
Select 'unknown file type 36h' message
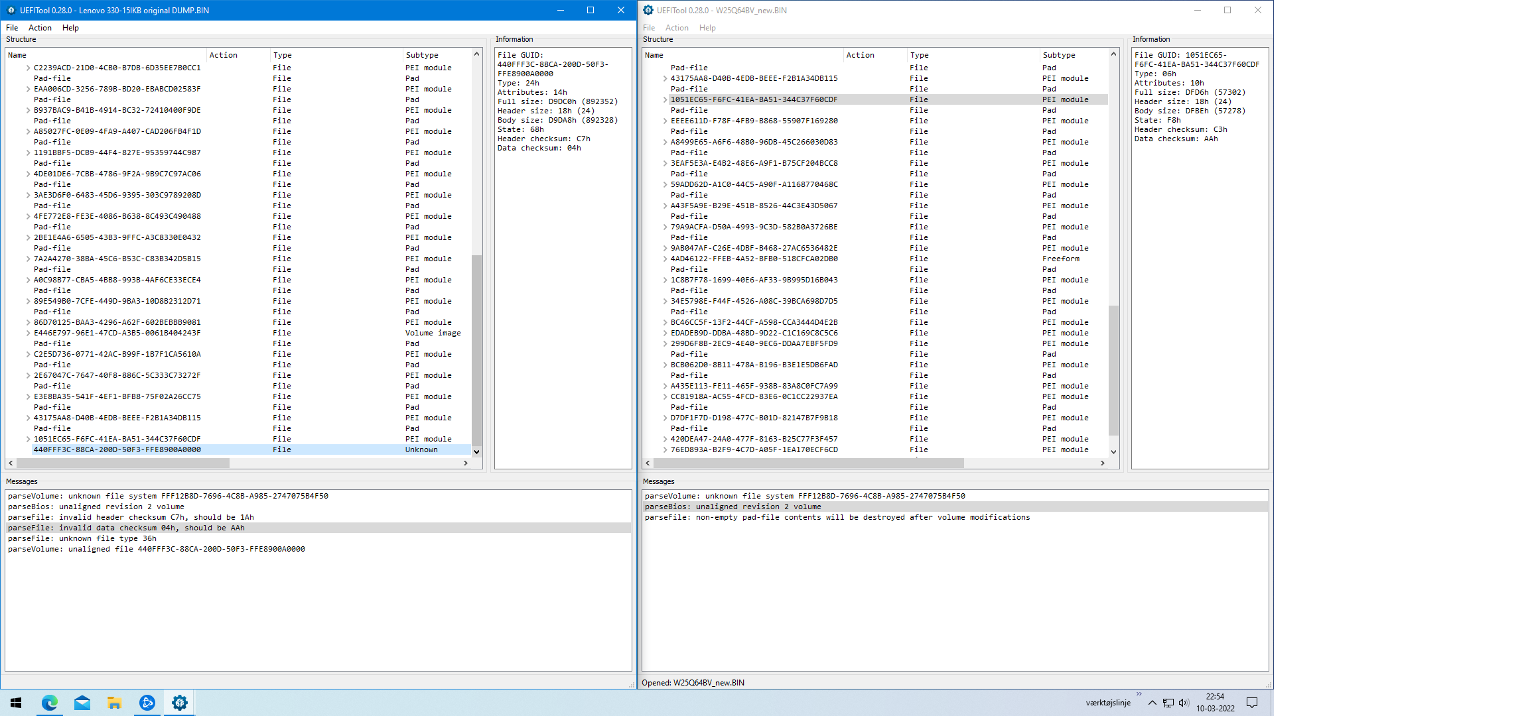coord(318,538)
